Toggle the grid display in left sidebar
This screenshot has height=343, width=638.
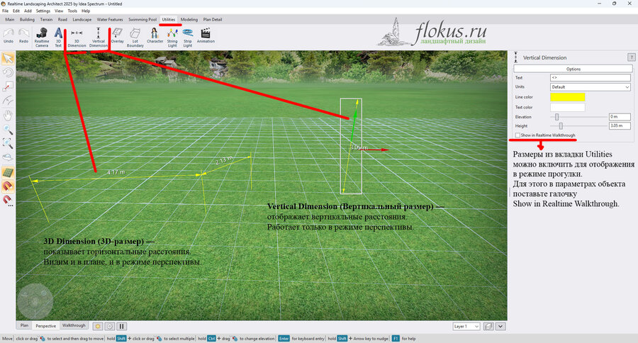tap(8, 172)
